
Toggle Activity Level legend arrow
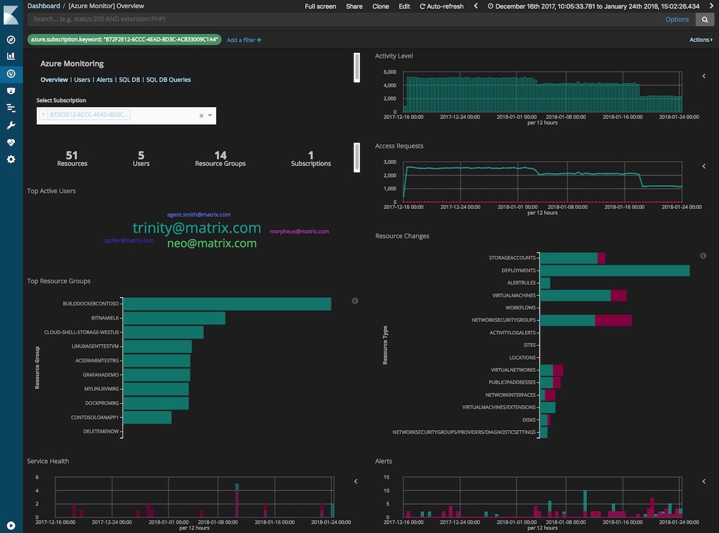click(704, 76)
